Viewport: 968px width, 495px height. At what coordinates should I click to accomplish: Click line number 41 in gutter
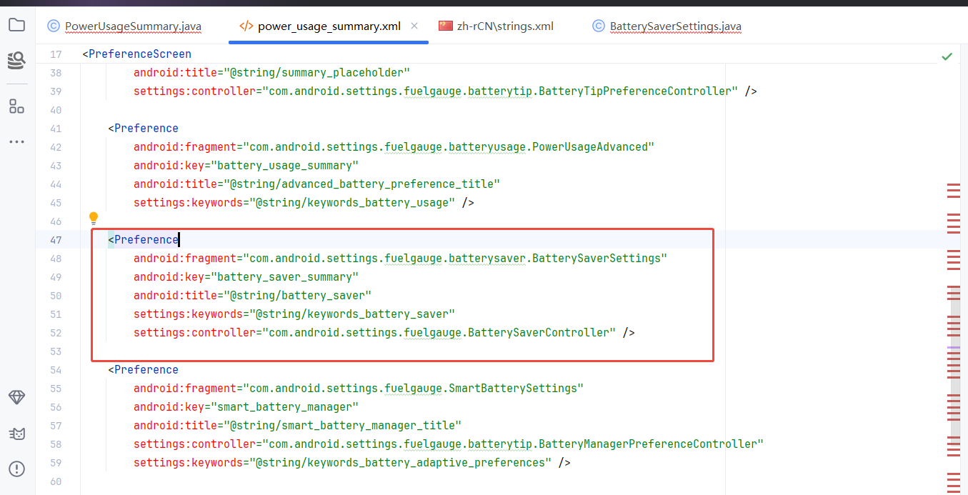pos(56,129)
